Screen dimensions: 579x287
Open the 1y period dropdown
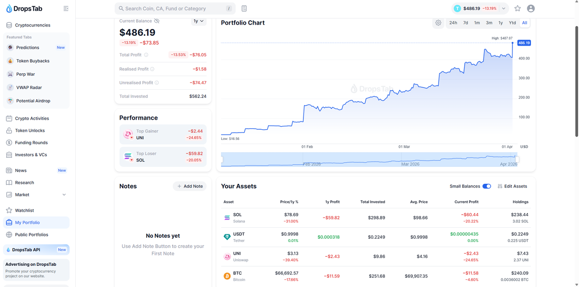(x=199, y=21)
